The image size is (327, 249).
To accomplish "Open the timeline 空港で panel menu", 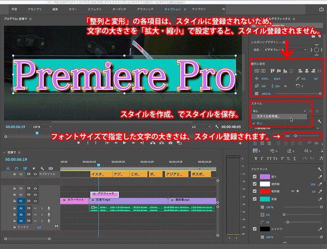I will (20, 152).
